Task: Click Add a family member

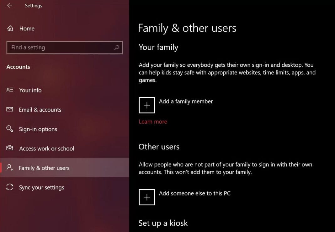Action: click(186, 101)
